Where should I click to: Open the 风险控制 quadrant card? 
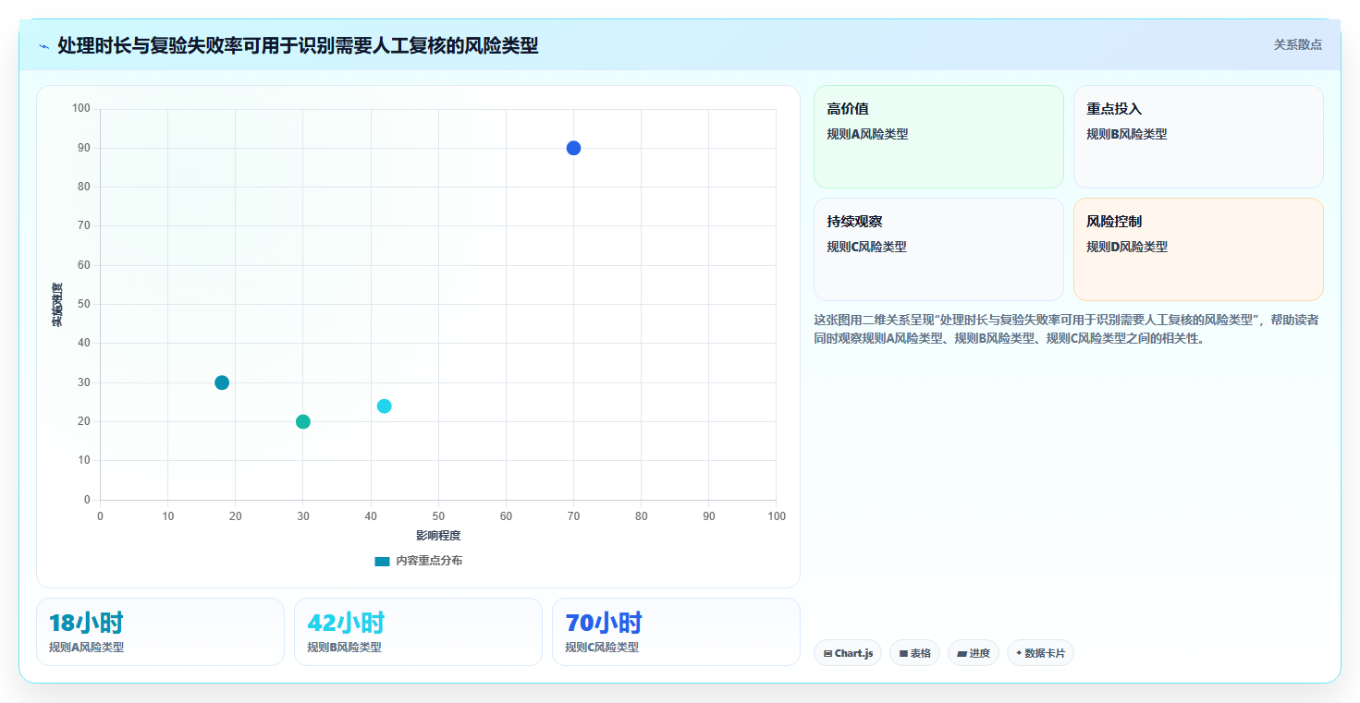1198,249
